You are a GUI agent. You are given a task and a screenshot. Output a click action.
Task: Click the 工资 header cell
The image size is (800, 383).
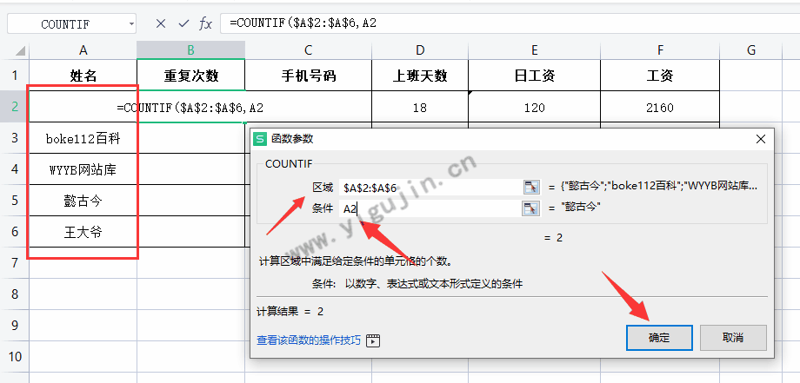[660, 76]
